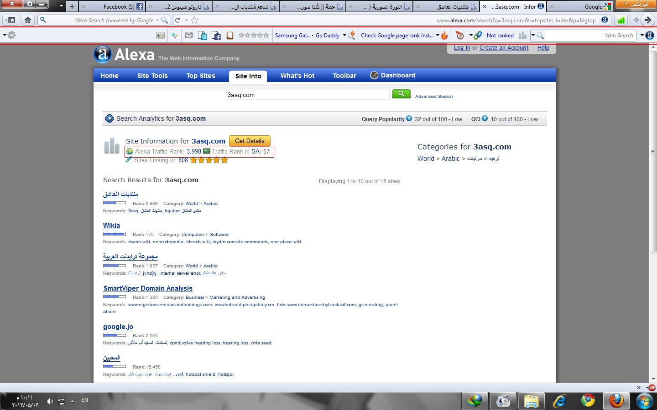Click the Adblock Plus status icon
The width and height of the screenshot is (657, 410).
pos(652,388)
